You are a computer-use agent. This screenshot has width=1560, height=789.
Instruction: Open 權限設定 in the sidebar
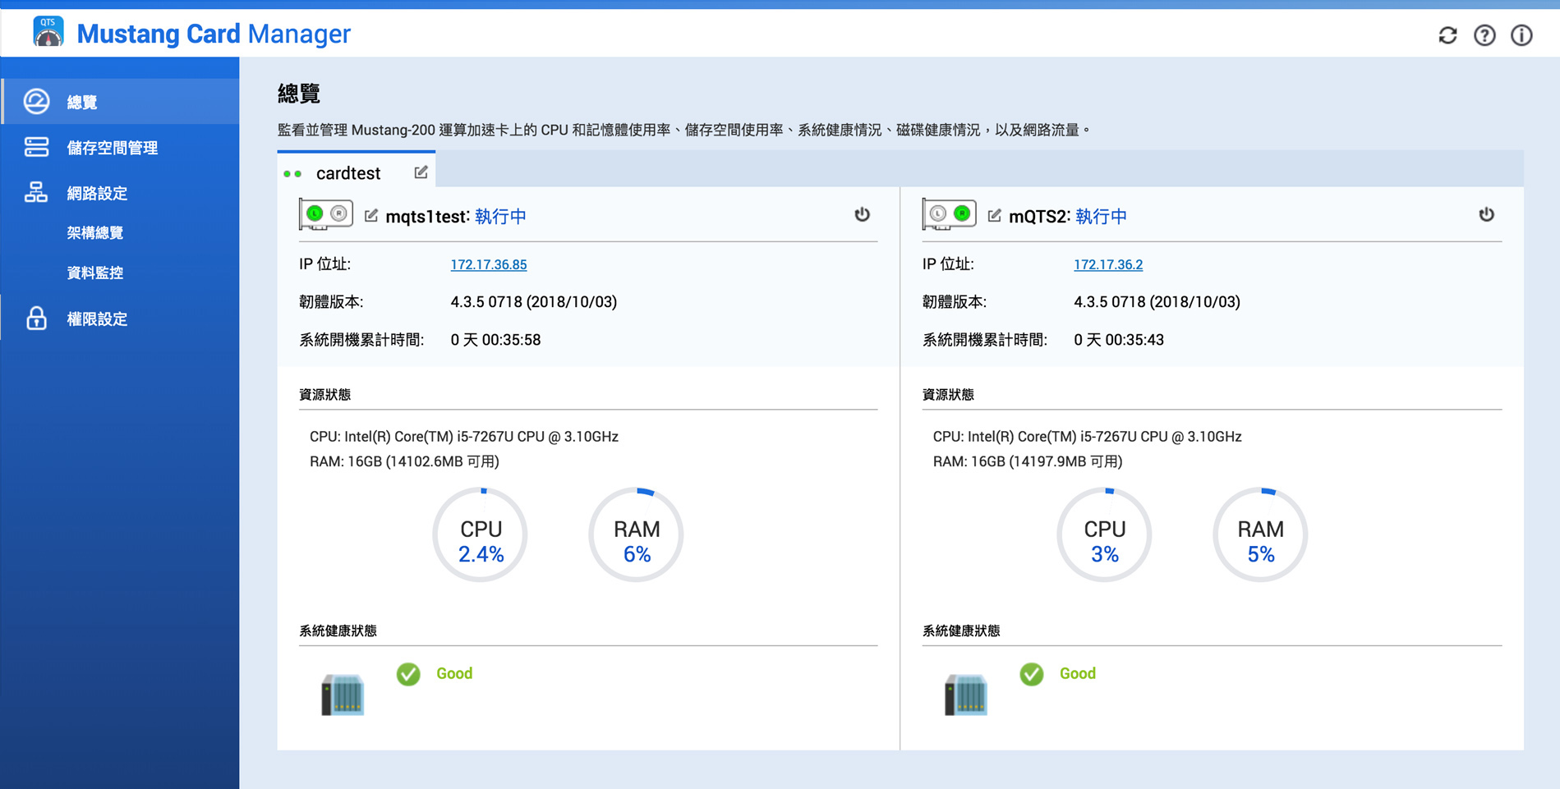tap(97, 319)
